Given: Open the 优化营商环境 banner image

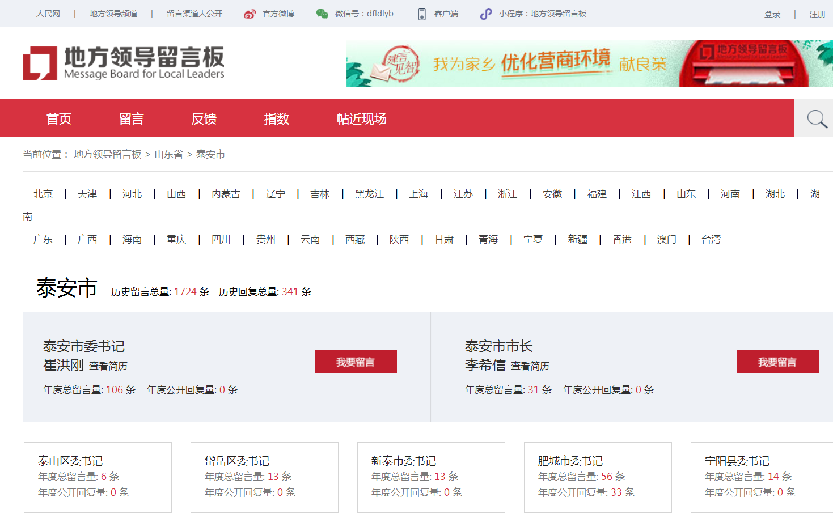Looking at the screenshot, I should click(589, 63).
